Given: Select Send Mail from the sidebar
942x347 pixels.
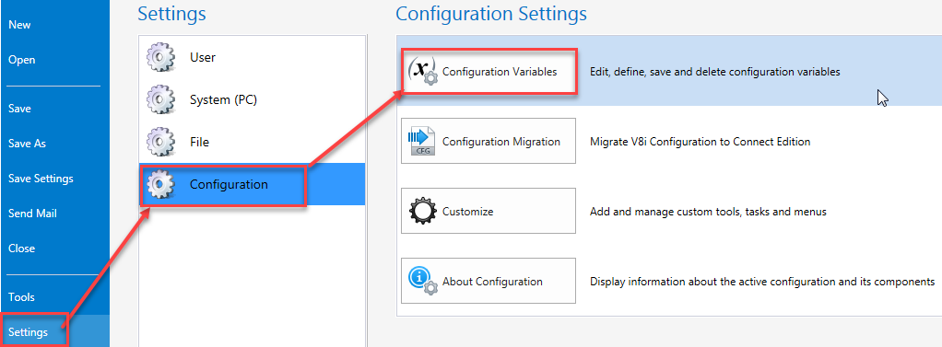Looking at the screenshot, I should [x=32, y=214].
